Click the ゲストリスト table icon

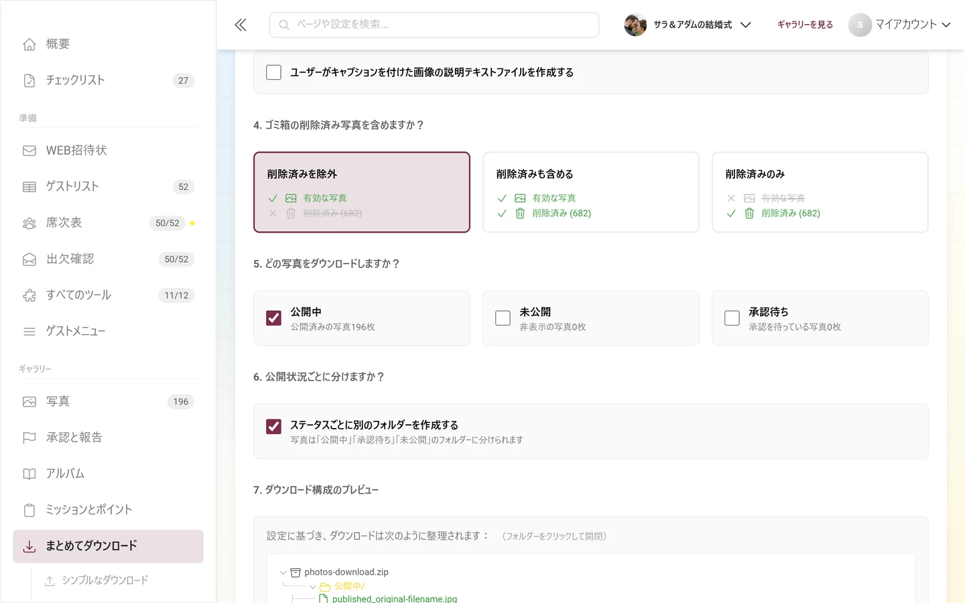coord(29,187)
